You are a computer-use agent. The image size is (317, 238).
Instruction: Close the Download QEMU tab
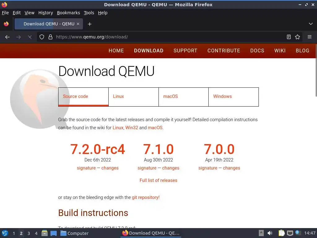pyautogui.click(x=78, y=24)
